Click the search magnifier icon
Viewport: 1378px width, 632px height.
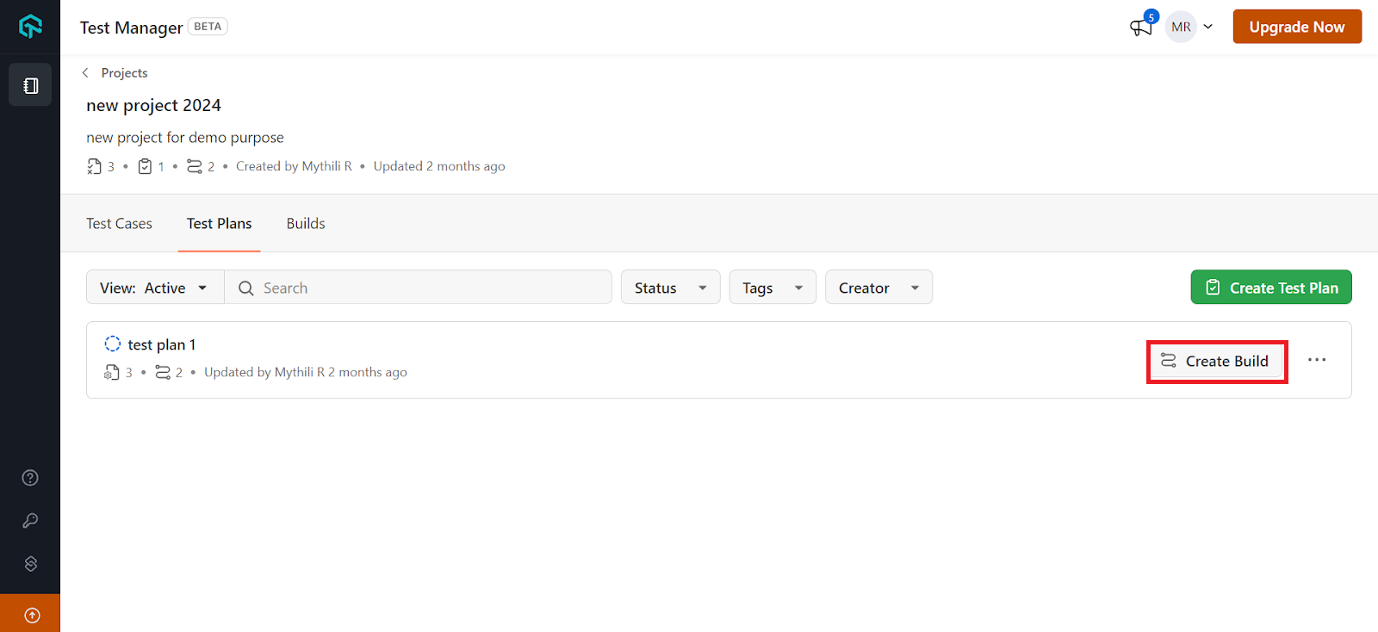pos(246,288)
